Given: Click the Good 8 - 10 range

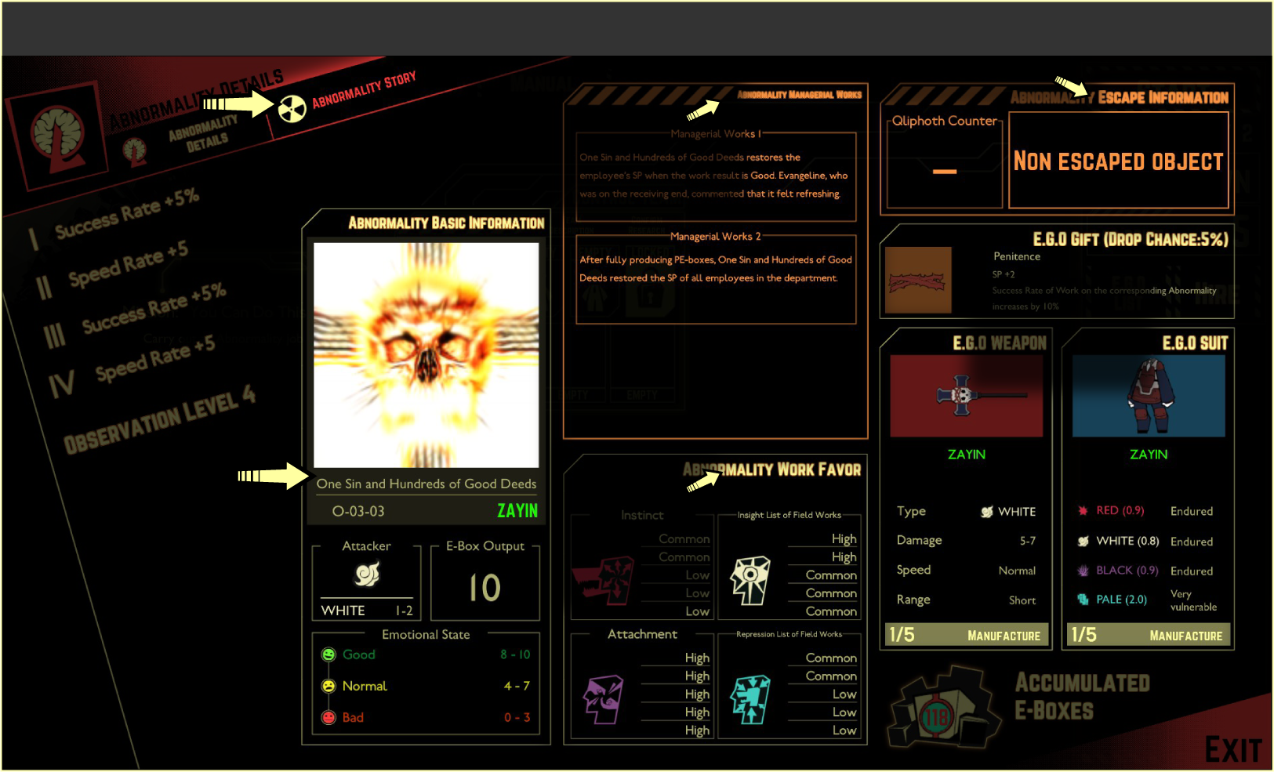Looking at the screenshot, I should click(x=515, y=654).
